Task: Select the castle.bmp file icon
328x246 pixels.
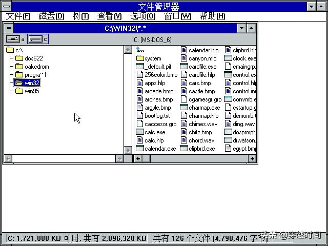Action: pos(184,91)
